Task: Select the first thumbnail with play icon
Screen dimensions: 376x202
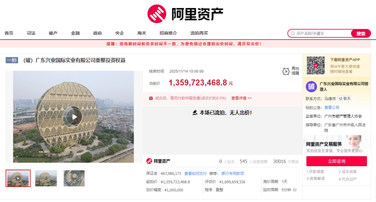Action: click(18, 178)
